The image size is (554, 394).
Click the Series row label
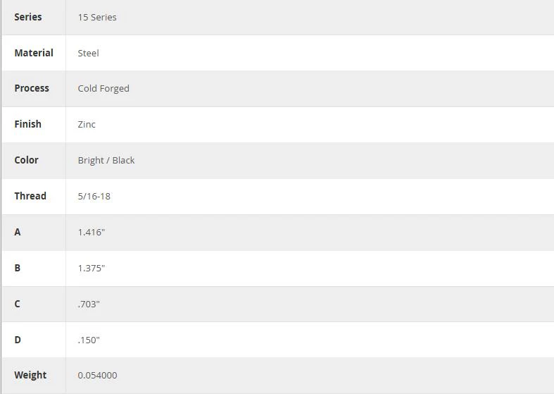click(28, 17)
